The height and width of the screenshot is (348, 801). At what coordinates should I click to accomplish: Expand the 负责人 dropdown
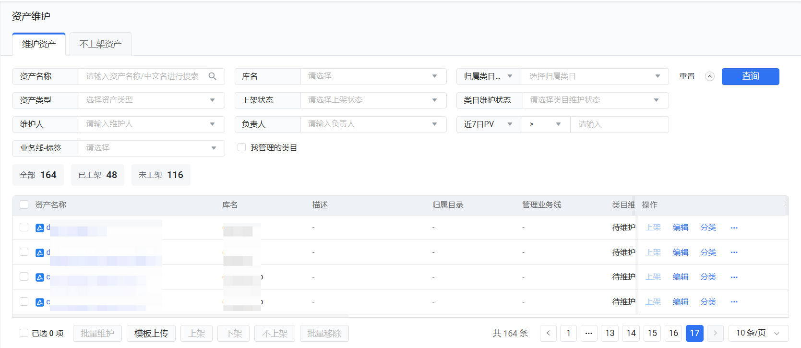tap(373, 124)
